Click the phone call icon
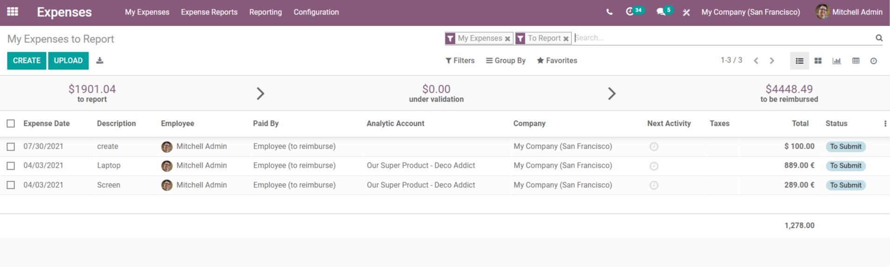The height and width of the screenshot is (267, 890). (609, 12)
